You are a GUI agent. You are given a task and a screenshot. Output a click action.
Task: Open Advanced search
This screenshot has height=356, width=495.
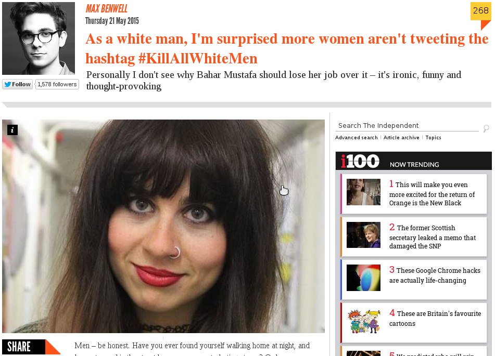357,138
